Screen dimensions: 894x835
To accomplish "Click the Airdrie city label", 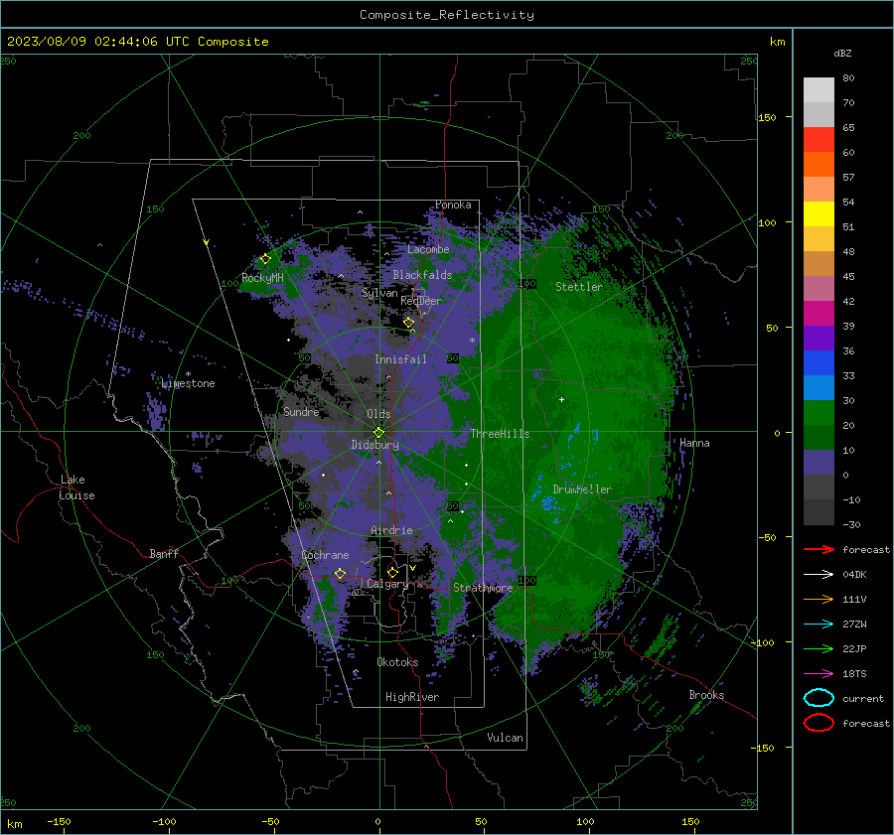I will (x=391, y=530).
